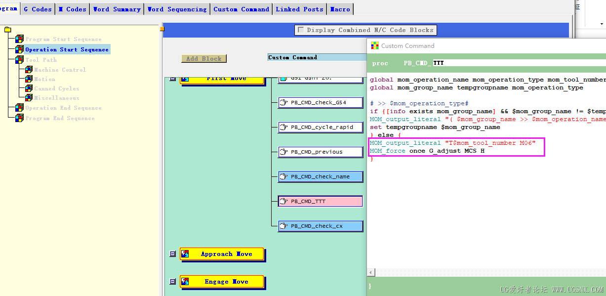Screen dimensions: 606x296
Task: Click the Miscellaneous cube icon
Action: [29, 98]
